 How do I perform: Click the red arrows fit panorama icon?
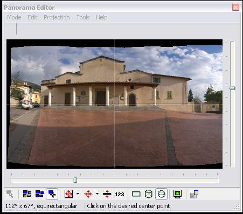[69, 194]
